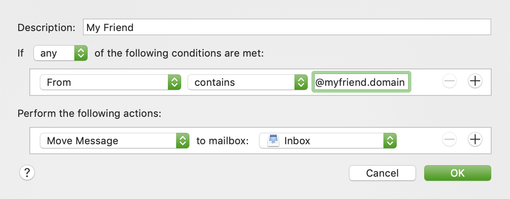Open the "contains" comparison dropdown

click(247, 82)
